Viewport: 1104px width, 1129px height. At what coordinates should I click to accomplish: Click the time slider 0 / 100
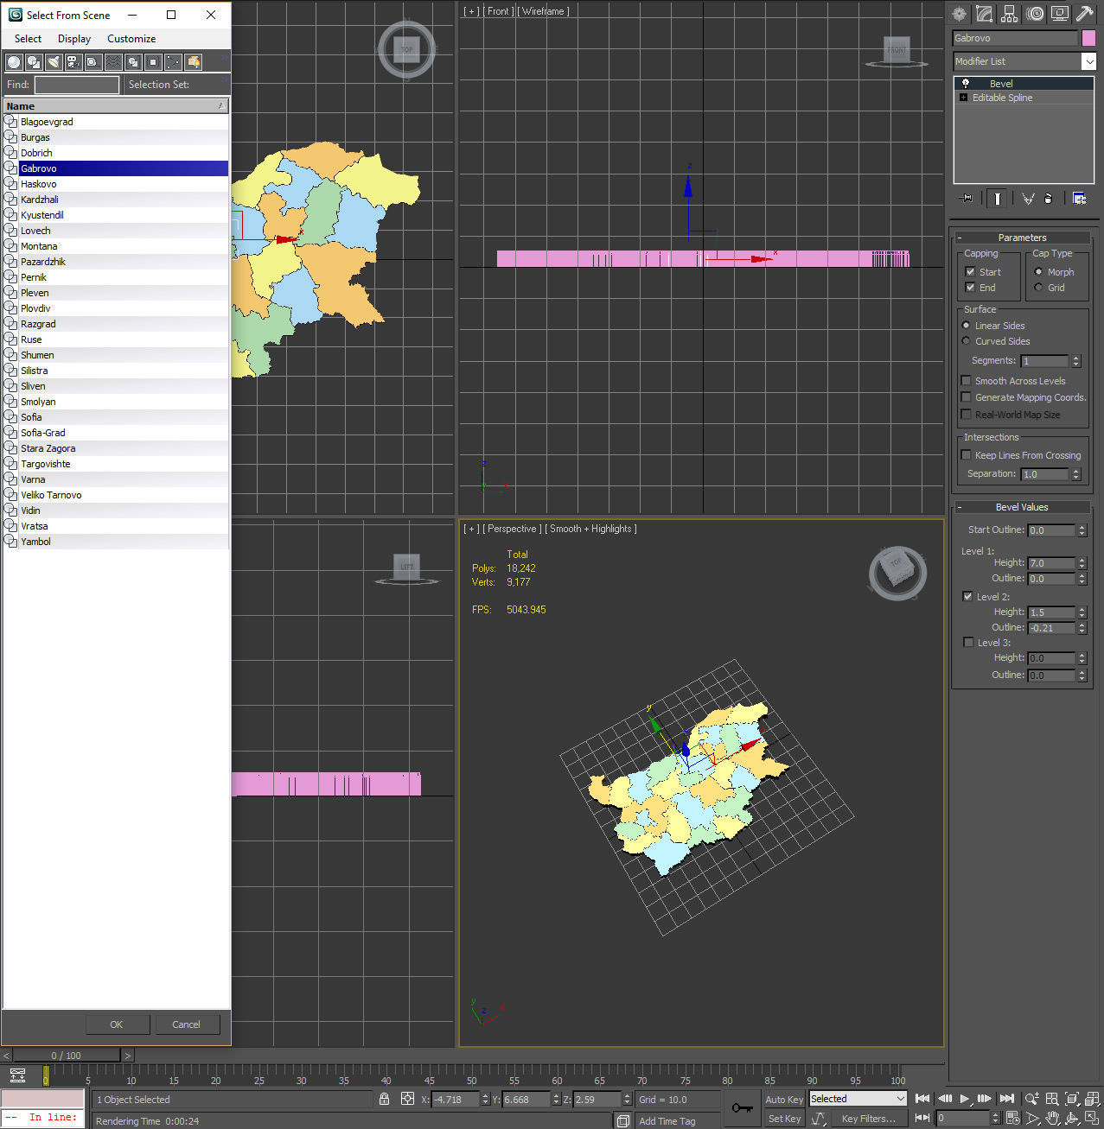pyautogui.click(x=67, y=1055)
